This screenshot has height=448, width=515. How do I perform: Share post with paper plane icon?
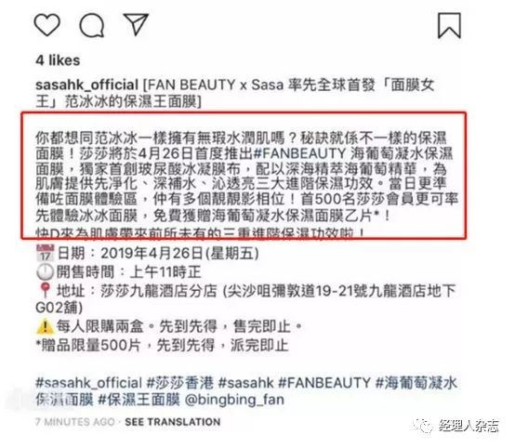[x=136, y=24]
